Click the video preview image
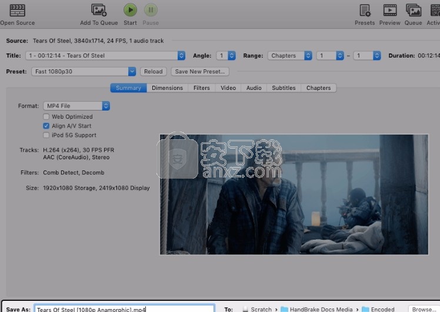 click(294, 194)
